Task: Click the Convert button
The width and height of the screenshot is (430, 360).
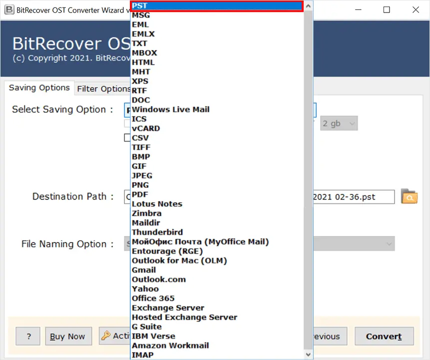Action: (384, 336)
